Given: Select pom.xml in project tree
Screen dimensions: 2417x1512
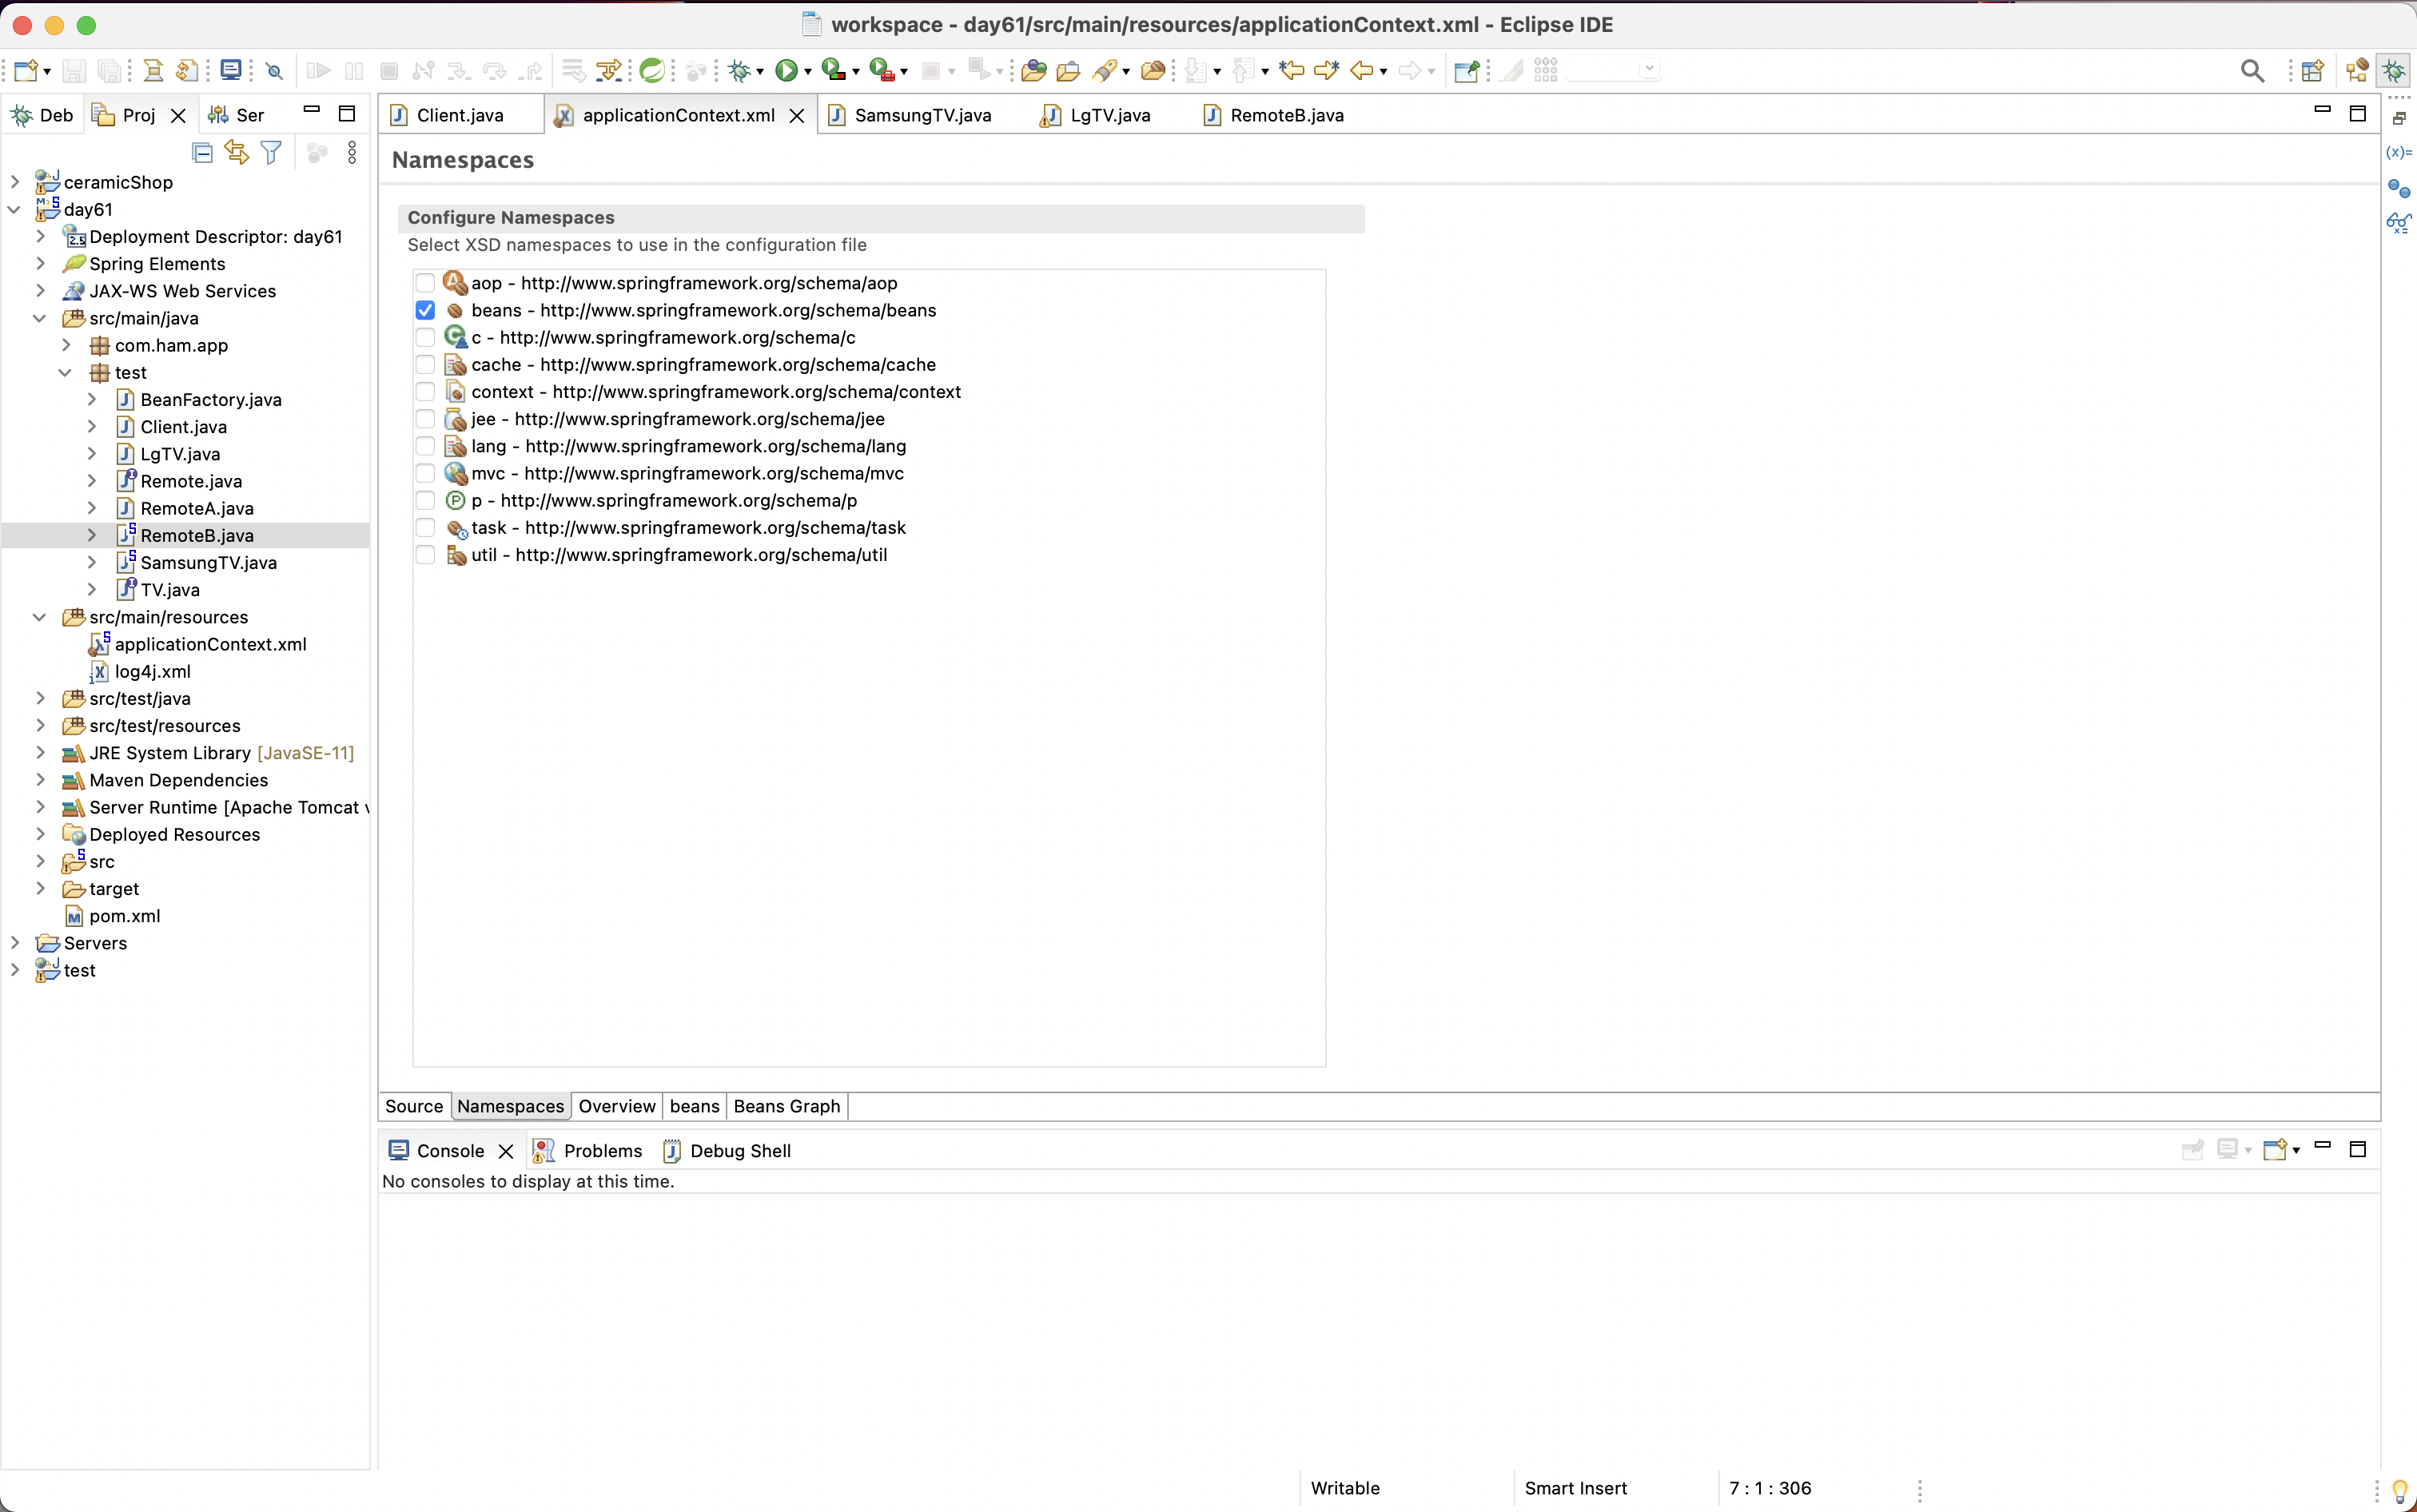Looking at the screenshot, I should click(124, 916).
